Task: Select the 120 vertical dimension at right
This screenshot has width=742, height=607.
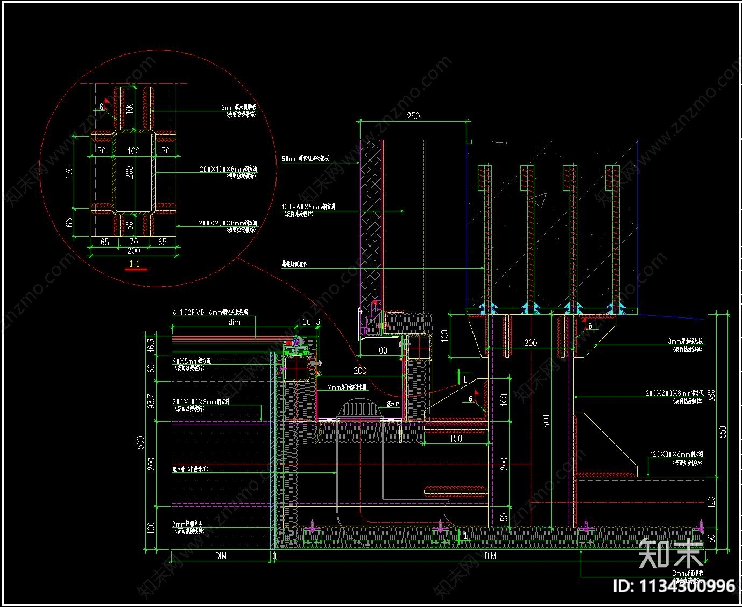Action: pos(711,502)
